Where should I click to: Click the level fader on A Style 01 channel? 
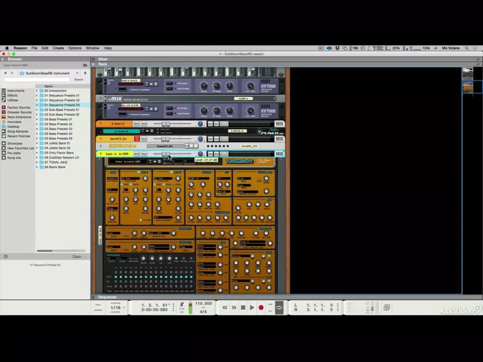pyautogui.click(x=166, y=124)
